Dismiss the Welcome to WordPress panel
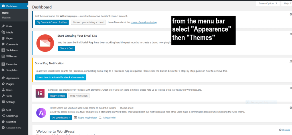This screenshot has width=292, height=135. tap(284, 130)
